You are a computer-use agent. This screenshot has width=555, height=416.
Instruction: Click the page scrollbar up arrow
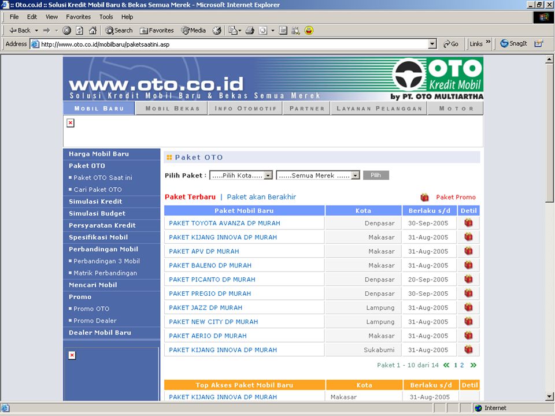[x=549, y=59]
